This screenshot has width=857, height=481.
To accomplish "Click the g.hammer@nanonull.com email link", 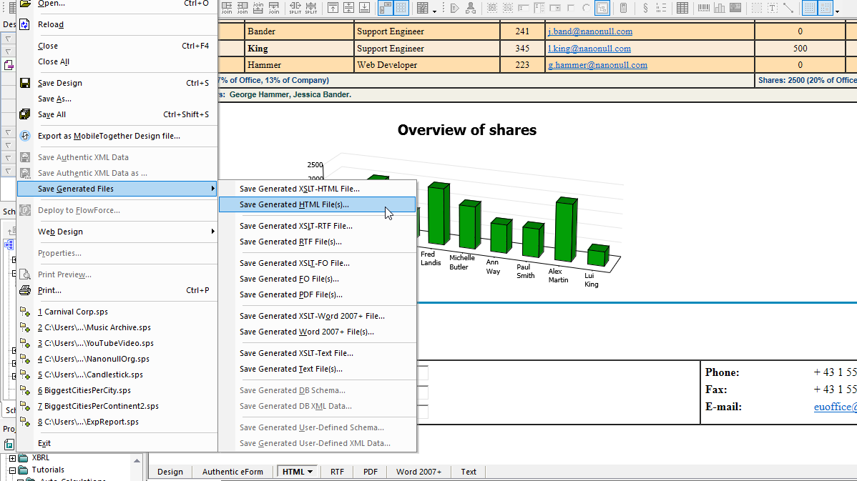I will point(597,65).
